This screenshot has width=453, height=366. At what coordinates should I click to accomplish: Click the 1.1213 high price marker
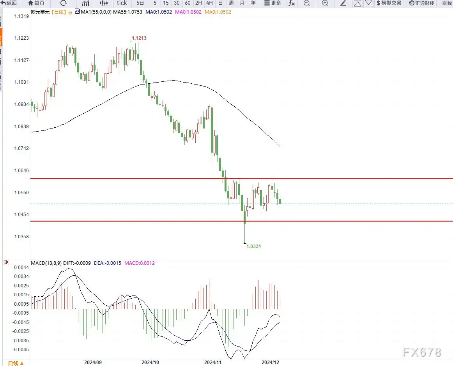pos(139,38)
